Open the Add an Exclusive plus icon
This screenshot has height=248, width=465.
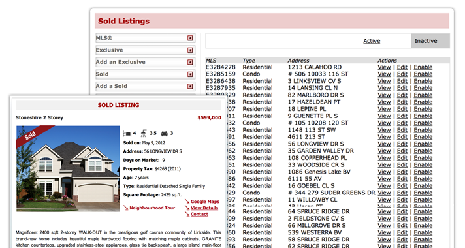tap(190, 62)
